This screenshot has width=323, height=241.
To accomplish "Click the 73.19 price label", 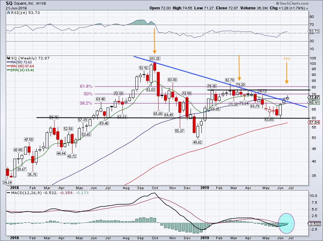I will 118,93.
